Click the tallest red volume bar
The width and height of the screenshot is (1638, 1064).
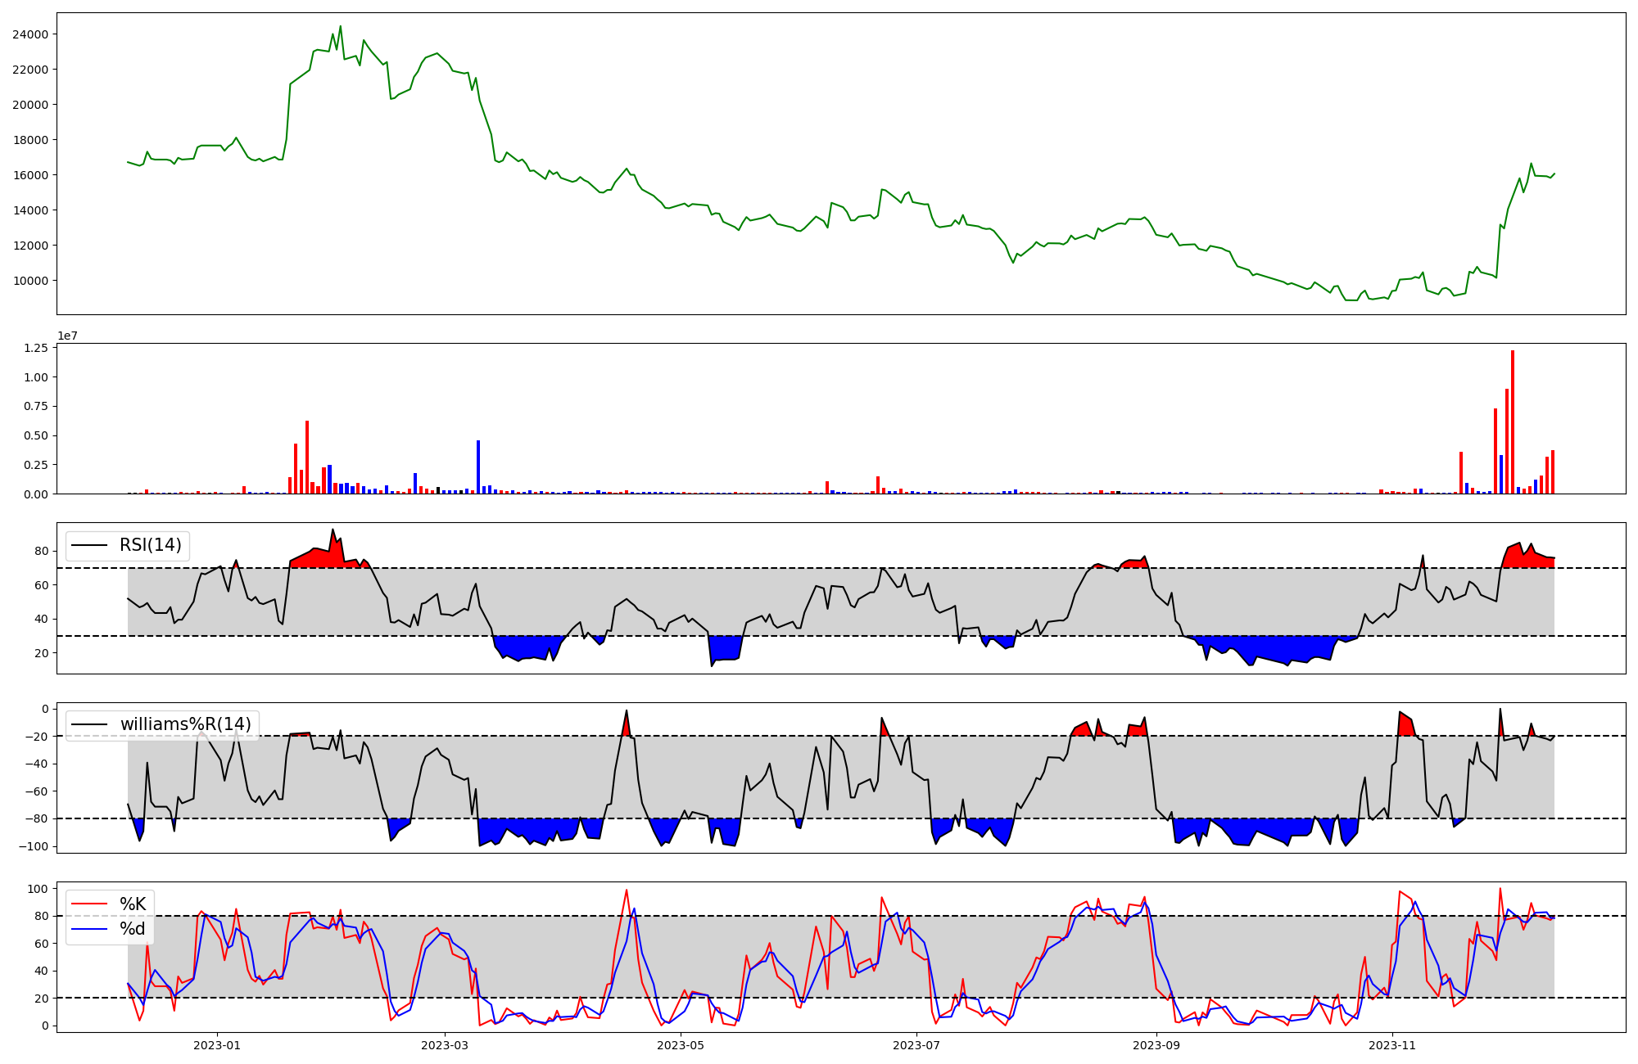click(1513, 422)
